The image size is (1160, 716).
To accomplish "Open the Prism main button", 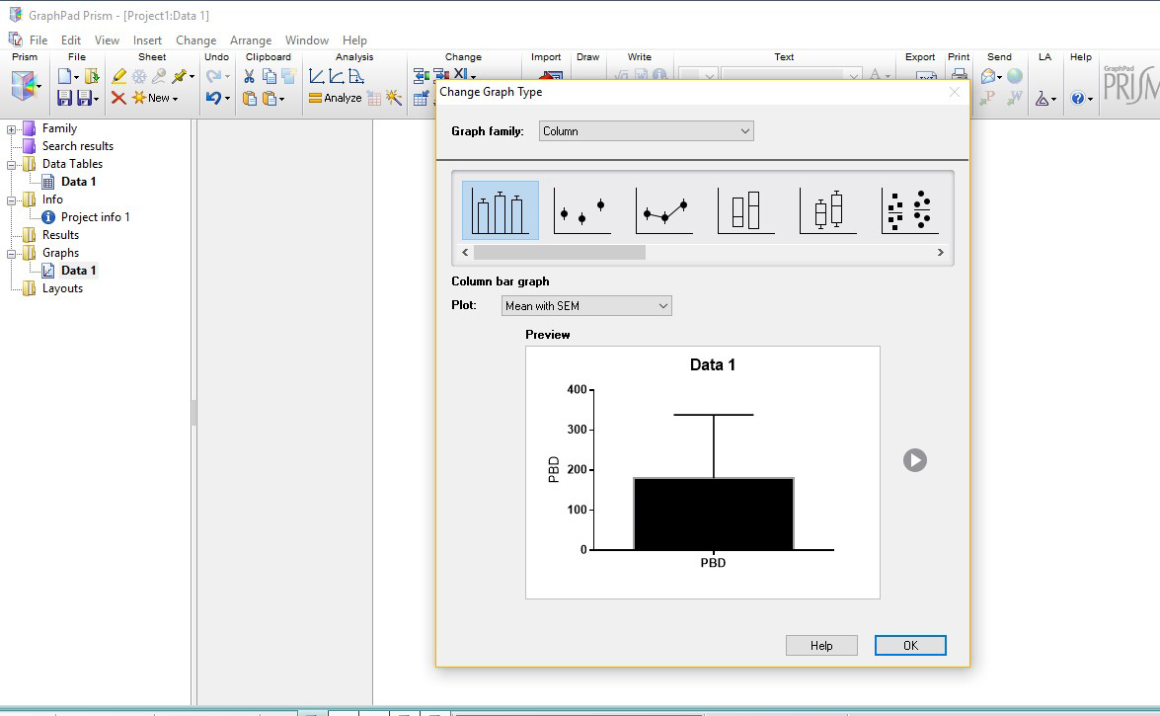I will [x=24, y=86].
